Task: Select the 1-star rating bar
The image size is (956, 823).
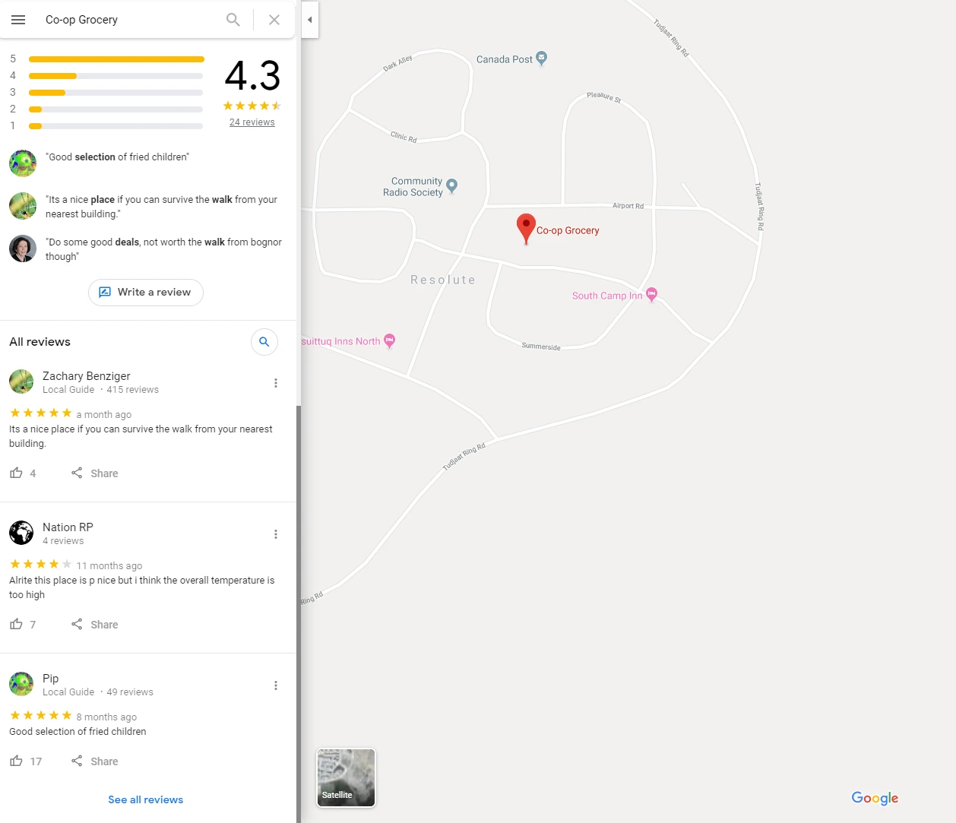Action: [116, 126]
